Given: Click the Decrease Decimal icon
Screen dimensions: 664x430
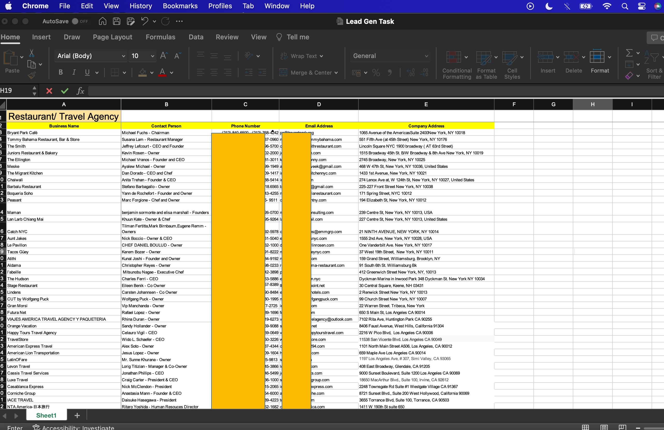Looking at the screenshot, I should (424, 73).
